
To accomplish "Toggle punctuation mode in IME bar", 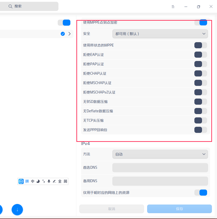I will (44, 181).
